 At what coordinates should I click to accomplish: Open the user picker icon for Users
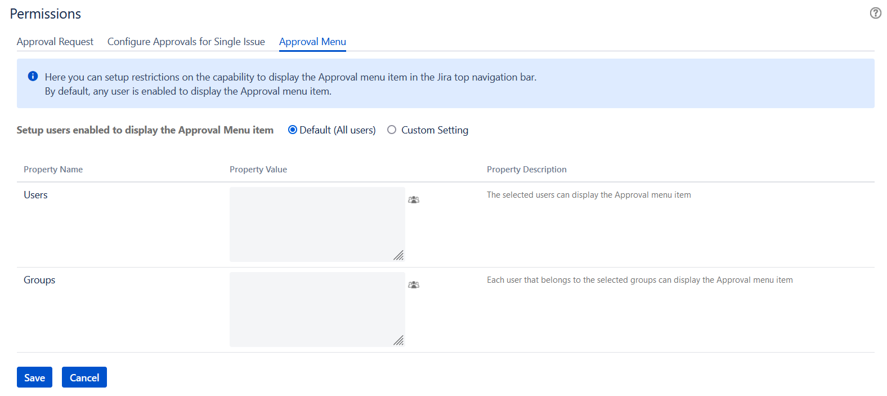click(414, 200)
